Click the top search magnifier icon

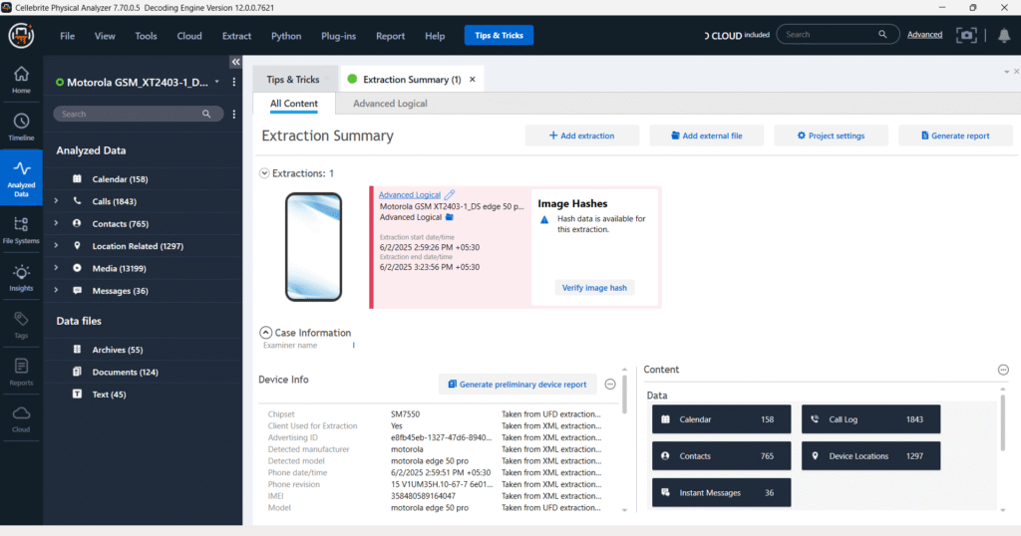click(x=882, y=35)
